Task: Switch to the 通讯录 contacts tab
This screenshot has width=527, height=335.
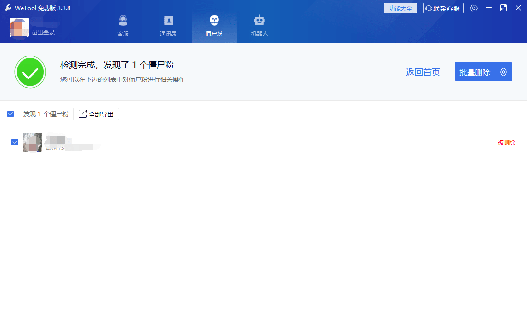Action: (x=168, y=26)
